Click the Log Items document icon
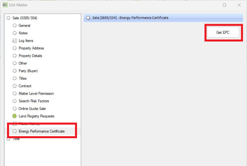Viewport: 247px width, 166px height. (x=14, y=40)
